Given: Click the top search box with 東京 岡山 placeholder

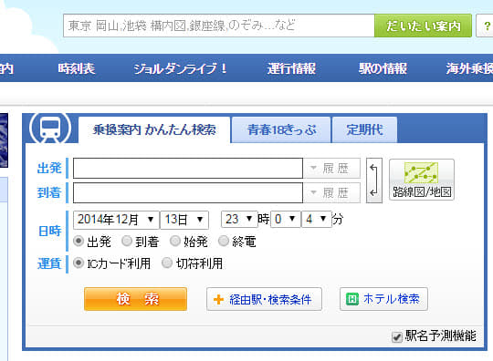Looking at the screenshot, I should 219,26.
